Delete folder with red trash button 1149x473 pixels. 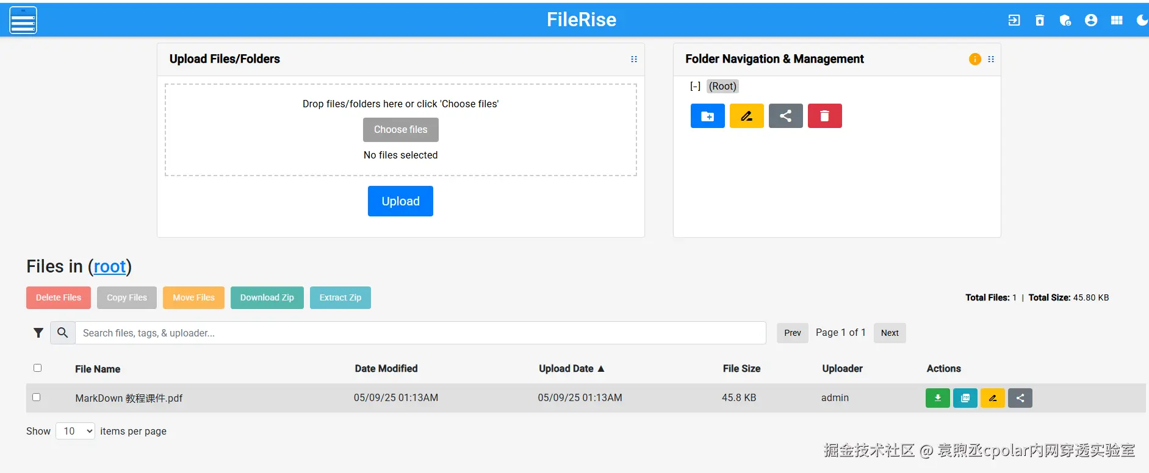pos(825,116)
